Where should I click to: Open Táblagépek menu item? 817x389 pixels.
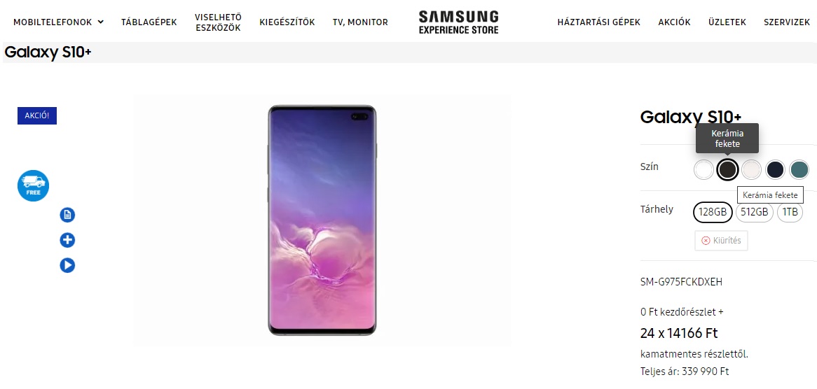(149, 22)
